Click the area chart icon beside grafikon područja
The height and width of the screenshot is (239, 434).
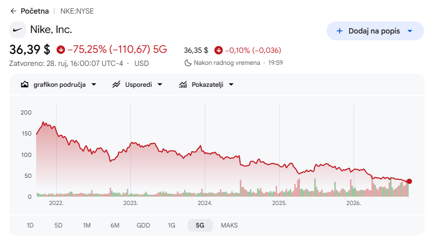click(x=25, y=85)
